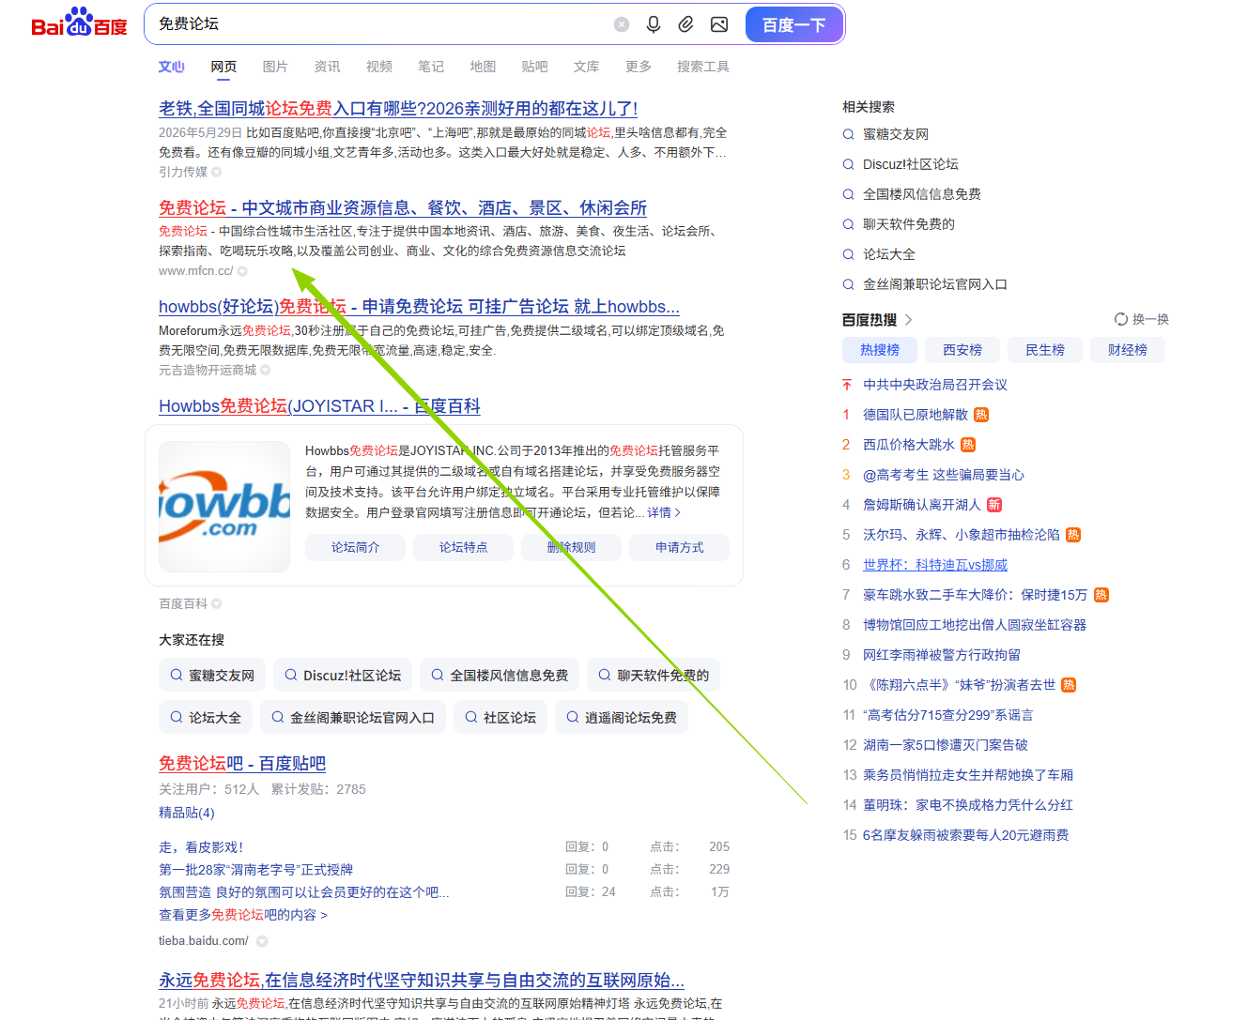Open the post 第一批28家“渭南老字号”正式授牌
This screenshot has width=1247, height=1020.
click(x=256, y=870)
